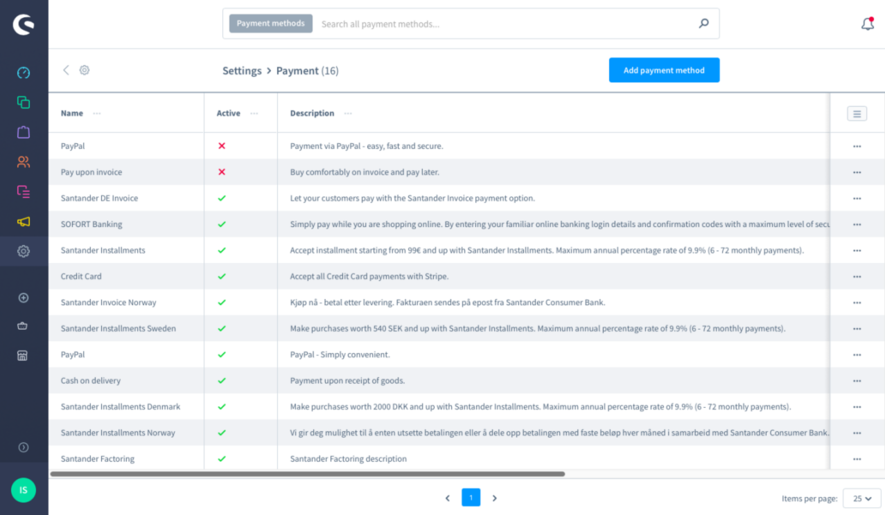Image resolution: width=885 pixels, height=515 pixels.
Task: Click 'Payment upon receipt of goods.' text
Action: pyautogui.click(x=347, y=381)
